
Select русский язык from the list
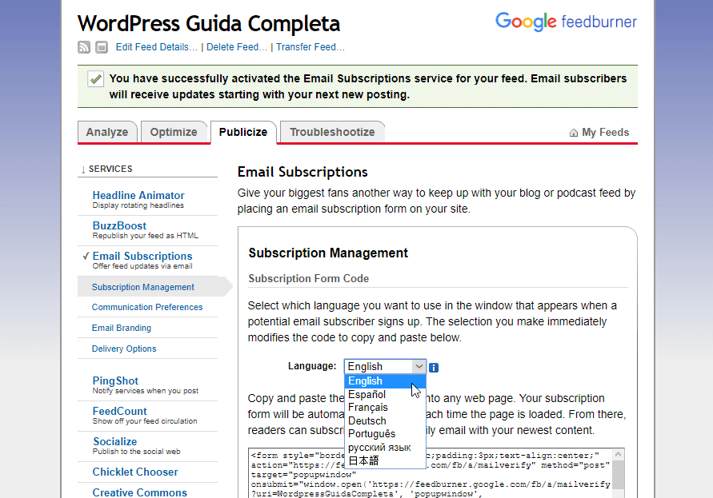(385, 448)
